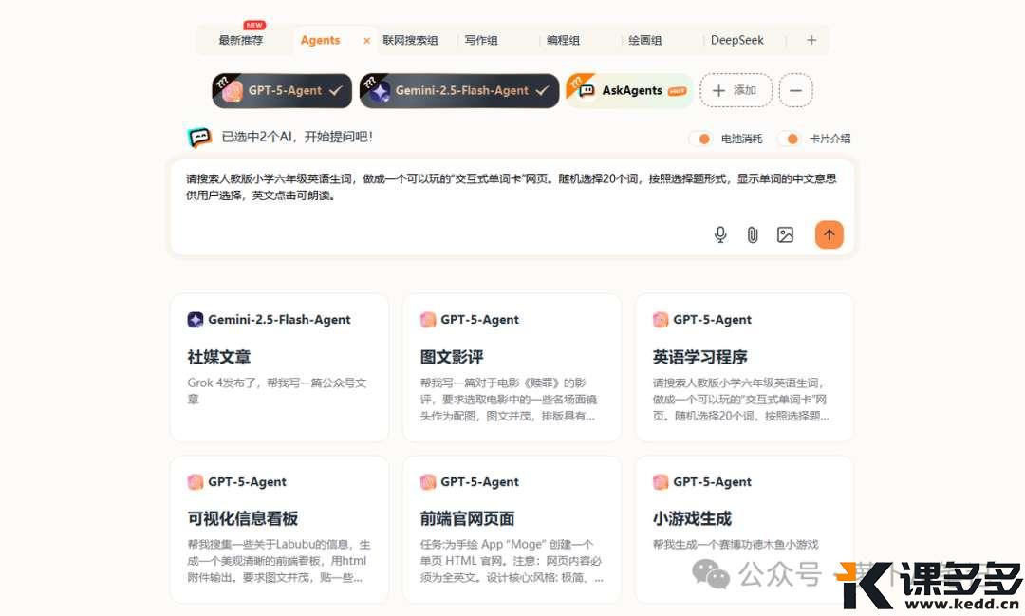Viewport: 1025px width, 616px height.
Task: Click the description 帮我生成一个赛博功德木鱼小游戏
Action: coord(736,544)
